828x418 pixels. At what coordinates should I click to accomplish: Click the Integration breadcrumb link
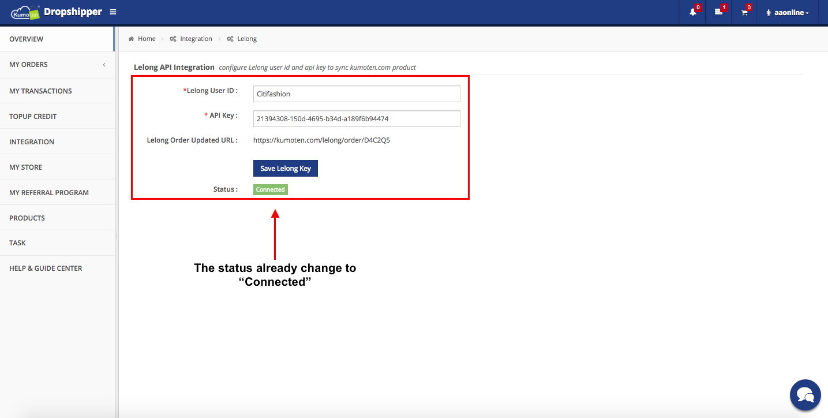tap(196, 39)
